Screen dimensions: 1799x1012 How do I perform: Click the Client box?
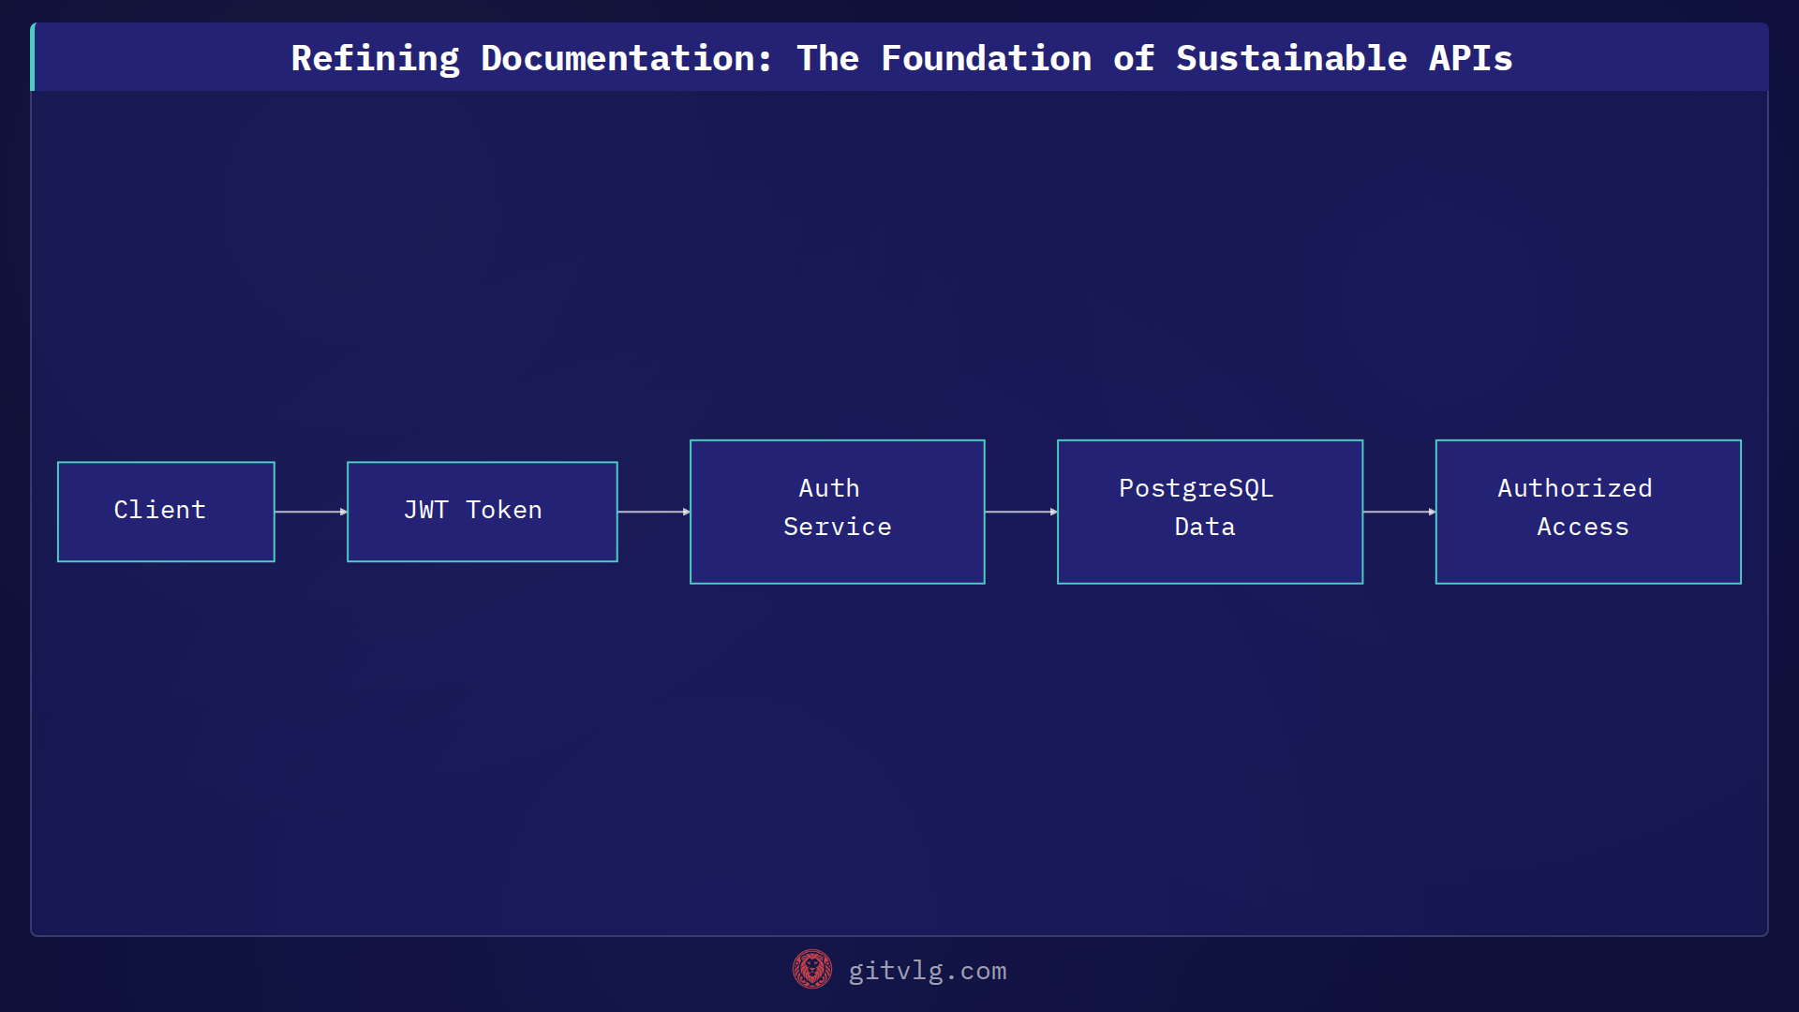[166, 512]
